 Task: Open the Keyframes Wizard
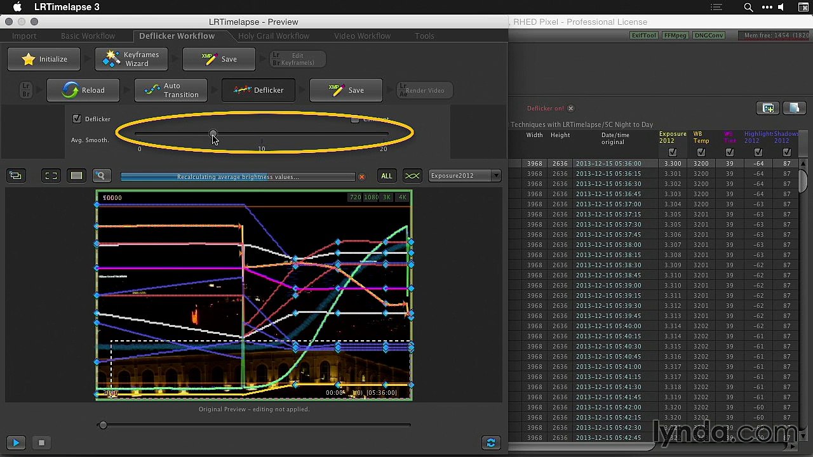point(131,59)
